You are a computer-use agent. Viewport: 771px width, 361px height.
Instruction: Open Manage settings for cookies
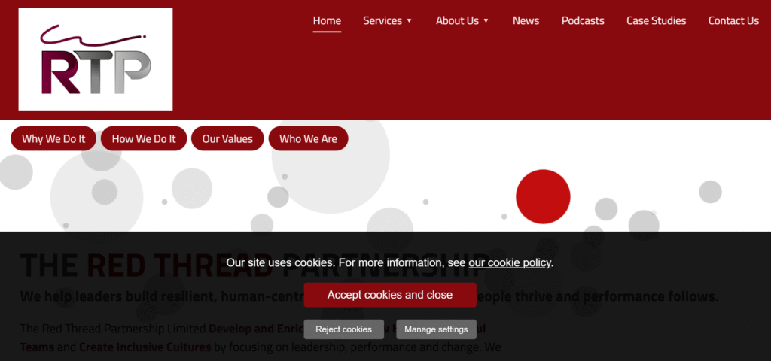tap(436, 329)
